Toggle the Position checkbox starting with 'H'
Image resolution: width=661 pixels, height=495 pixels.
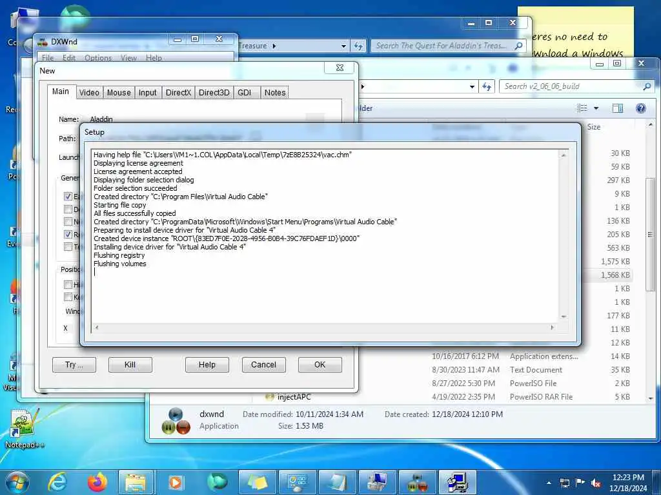(x=68, y=284)
